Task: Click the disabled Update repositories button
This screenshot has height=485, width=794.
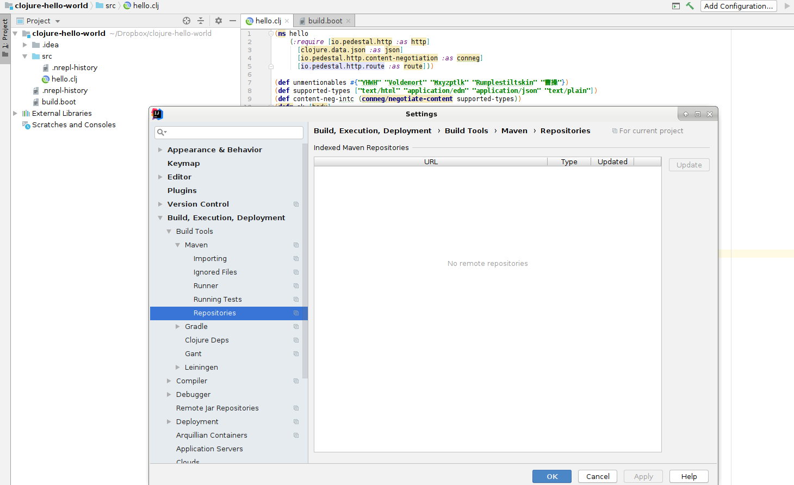Action: tap(689, 165)
